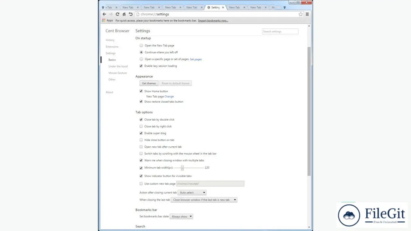Image resolution: width=411 pixels, height=231 pixels.
Task: Toggle Show restore closed tabs button
Action: pos(141,101)
